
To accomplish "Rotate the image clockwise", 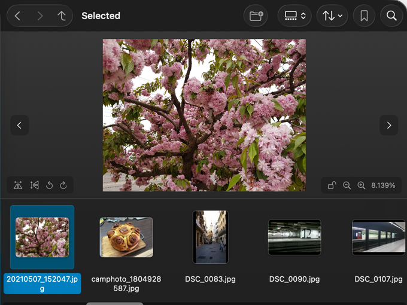I will pos(63,185).
